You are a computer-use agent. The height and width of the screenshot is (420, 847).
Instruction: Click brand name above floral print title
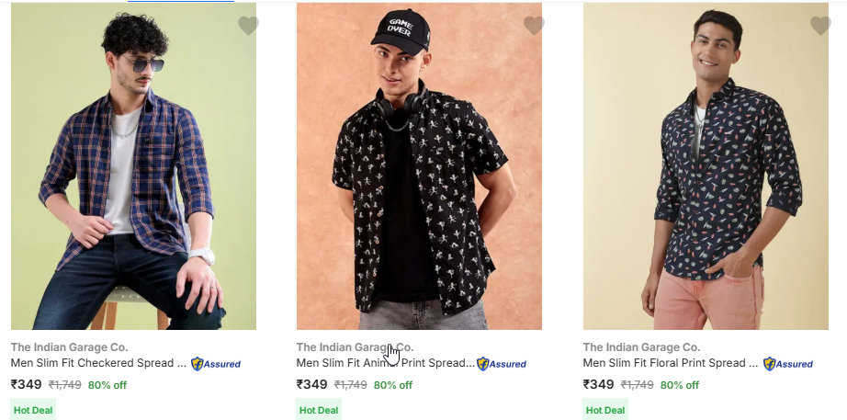[641, 347]
